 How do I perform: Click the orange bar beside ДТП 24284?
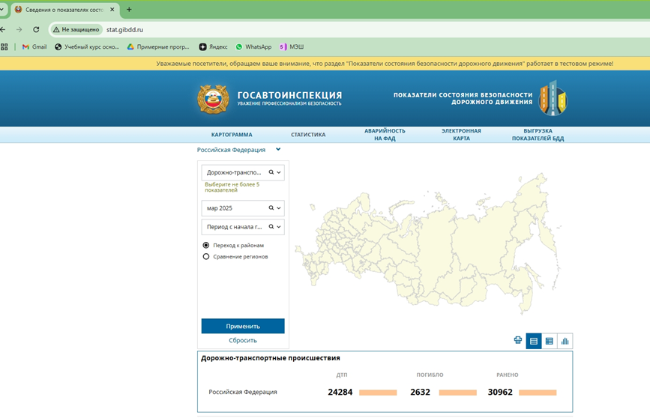(378, 393)
